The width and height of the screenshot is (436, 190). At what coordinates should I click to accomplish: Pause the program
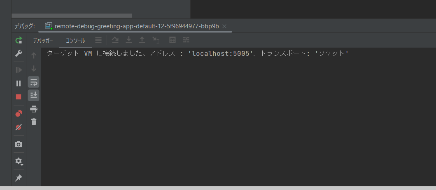19,83
